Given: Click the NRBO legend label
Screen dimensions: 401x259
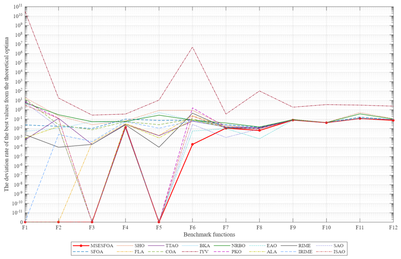Looking at the screenshot, I should pyautogui.click(x=238, y=246).
